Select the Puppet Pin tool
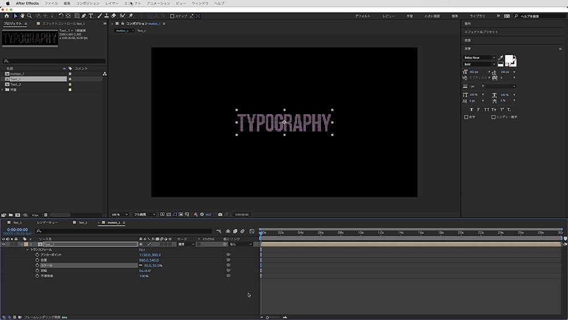The width and height of the screenshot is (568, 320). (x=131, y=16)
